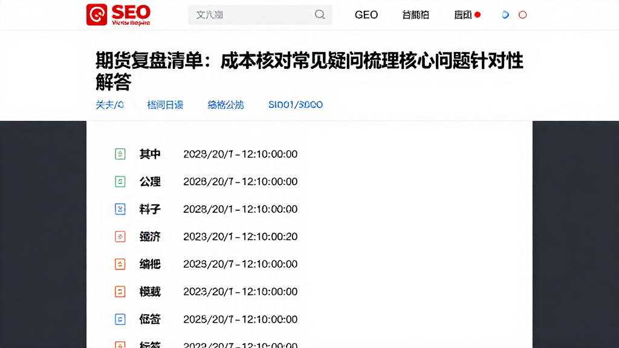This screenshot has width=619, height=348.
Task: Click the magnifier search icon
Action: 320,14
